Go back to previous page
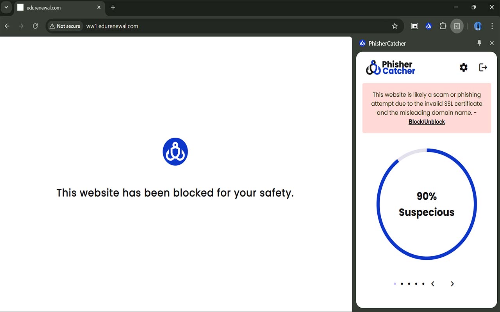500x312 pixels. click(7, 26)
